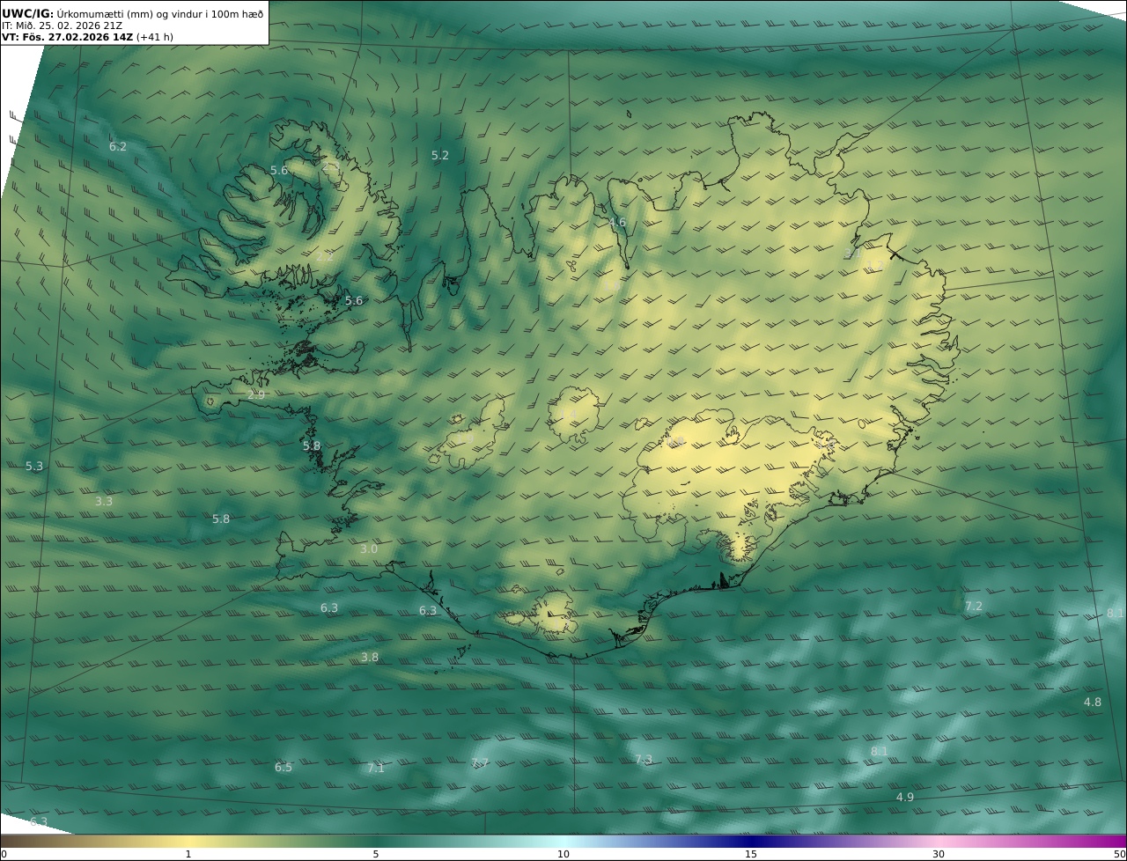Pick the 7.1 value label
This screenshot has height=861, width=1127.
[376, 769]
